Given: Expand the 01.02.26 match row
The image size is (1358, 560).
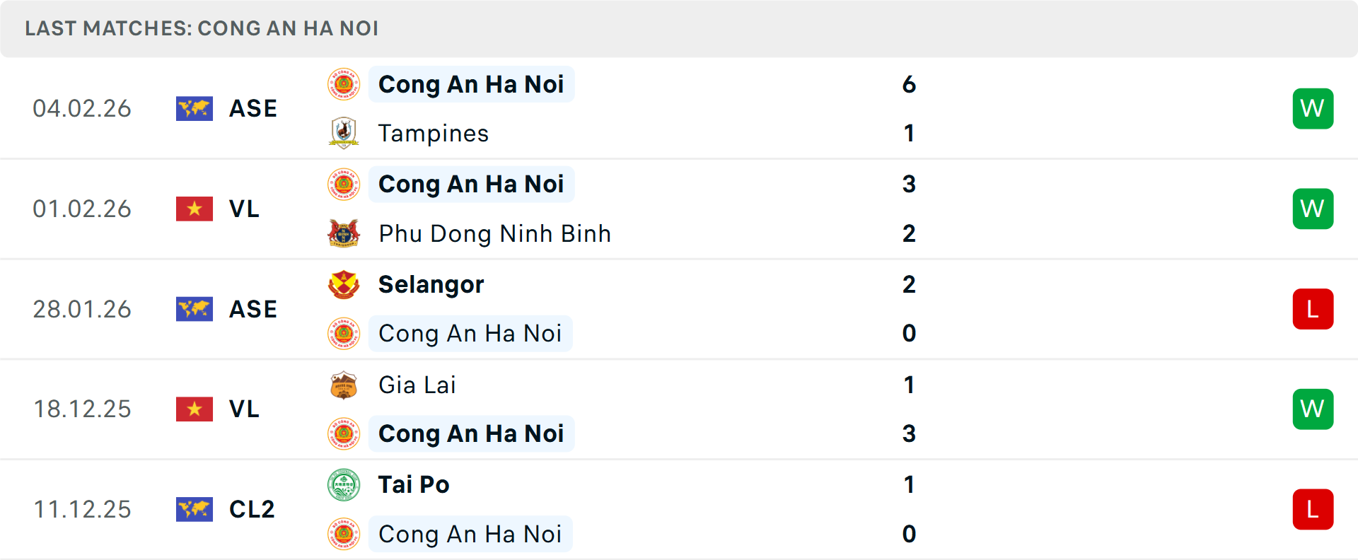Looking at the screenshot, I should (679, 209).
